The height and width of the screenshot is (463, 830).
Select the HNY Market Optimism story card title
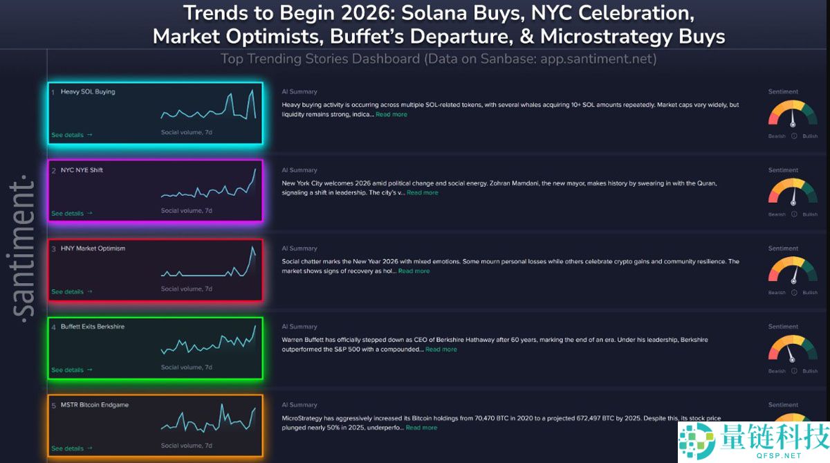[93, 248]
